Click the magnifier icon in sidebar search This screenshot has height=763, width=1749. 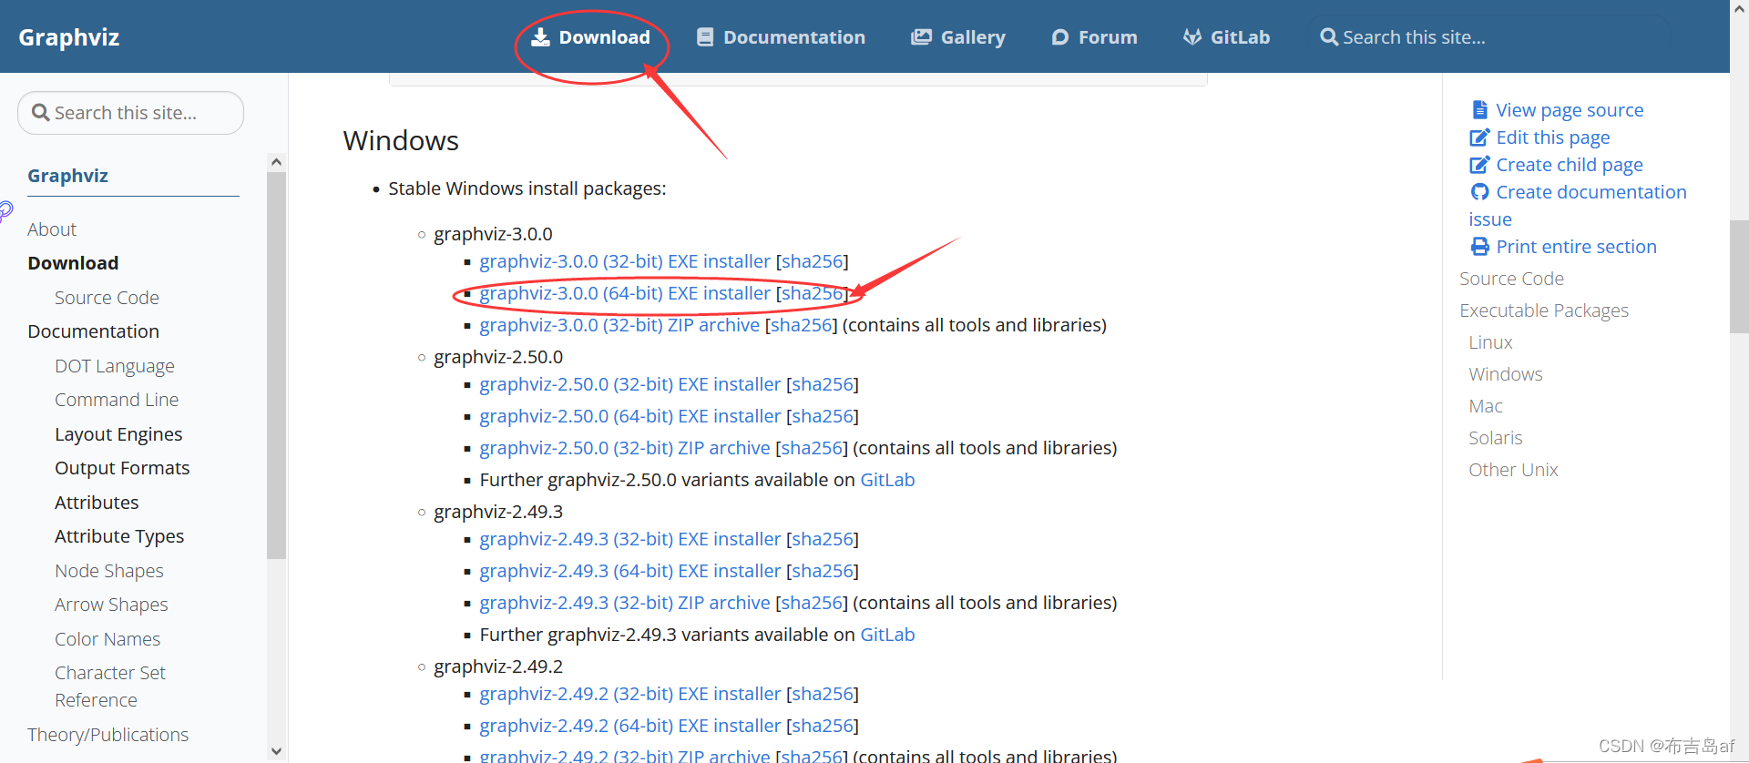[40, 112]
